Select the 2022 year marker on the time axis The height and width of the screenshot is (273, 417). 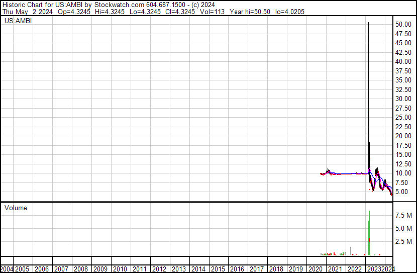pos(354,269)
